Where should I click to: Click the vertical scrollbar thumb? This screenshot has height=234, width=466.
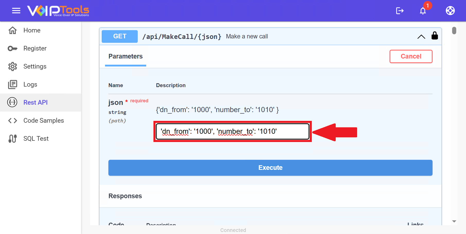coord(454,31)
